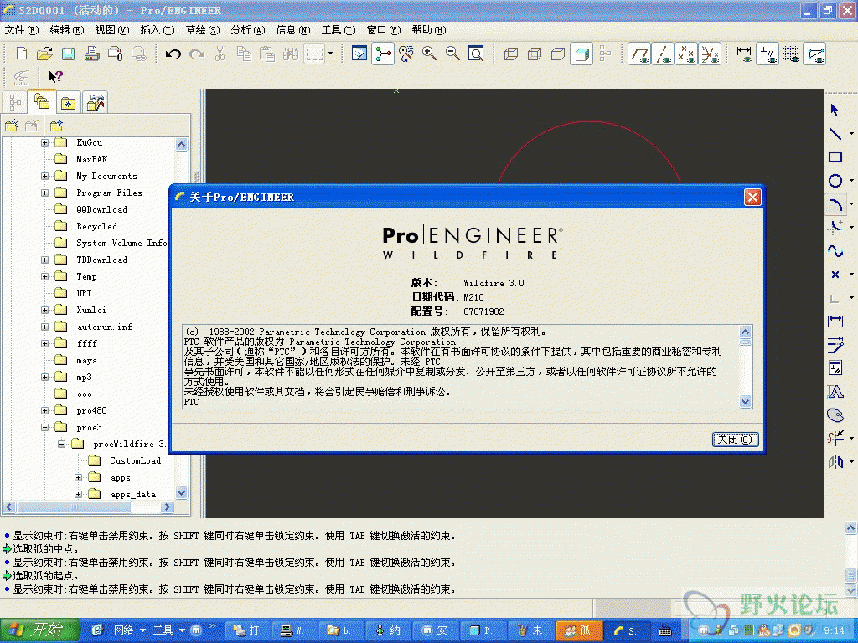This screenshot has width=858, height=643.
Task: Refit the view with the refit icon
Action: pyautogui.click(x=476, y=54)
